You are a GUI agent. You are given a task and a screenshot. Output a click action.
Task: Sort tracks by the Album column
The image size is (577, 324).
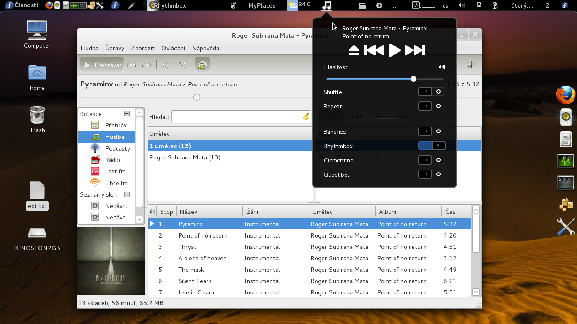tap(408, 212)
